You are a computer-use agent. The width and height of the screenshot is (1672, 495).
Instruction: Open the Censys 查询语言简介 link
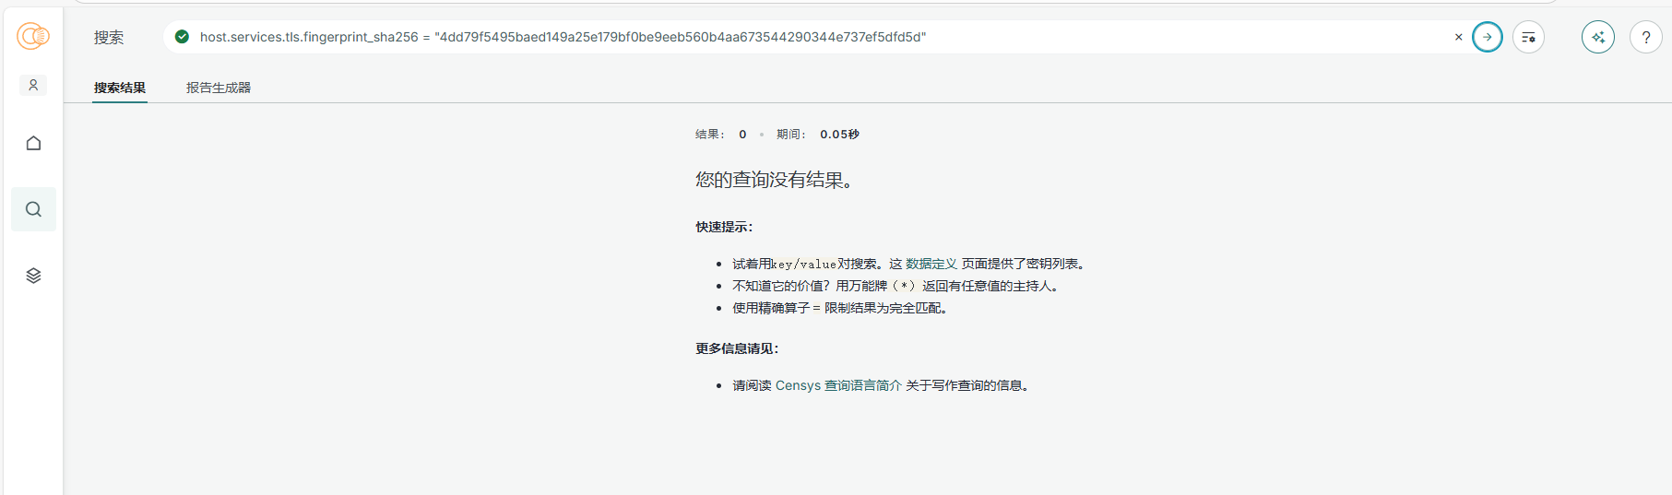(x=838, y=385)
